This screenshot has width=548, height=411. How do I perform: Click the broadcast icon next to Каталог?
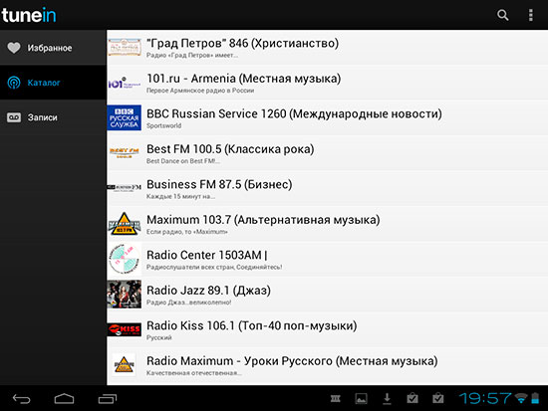click(14, 83)
